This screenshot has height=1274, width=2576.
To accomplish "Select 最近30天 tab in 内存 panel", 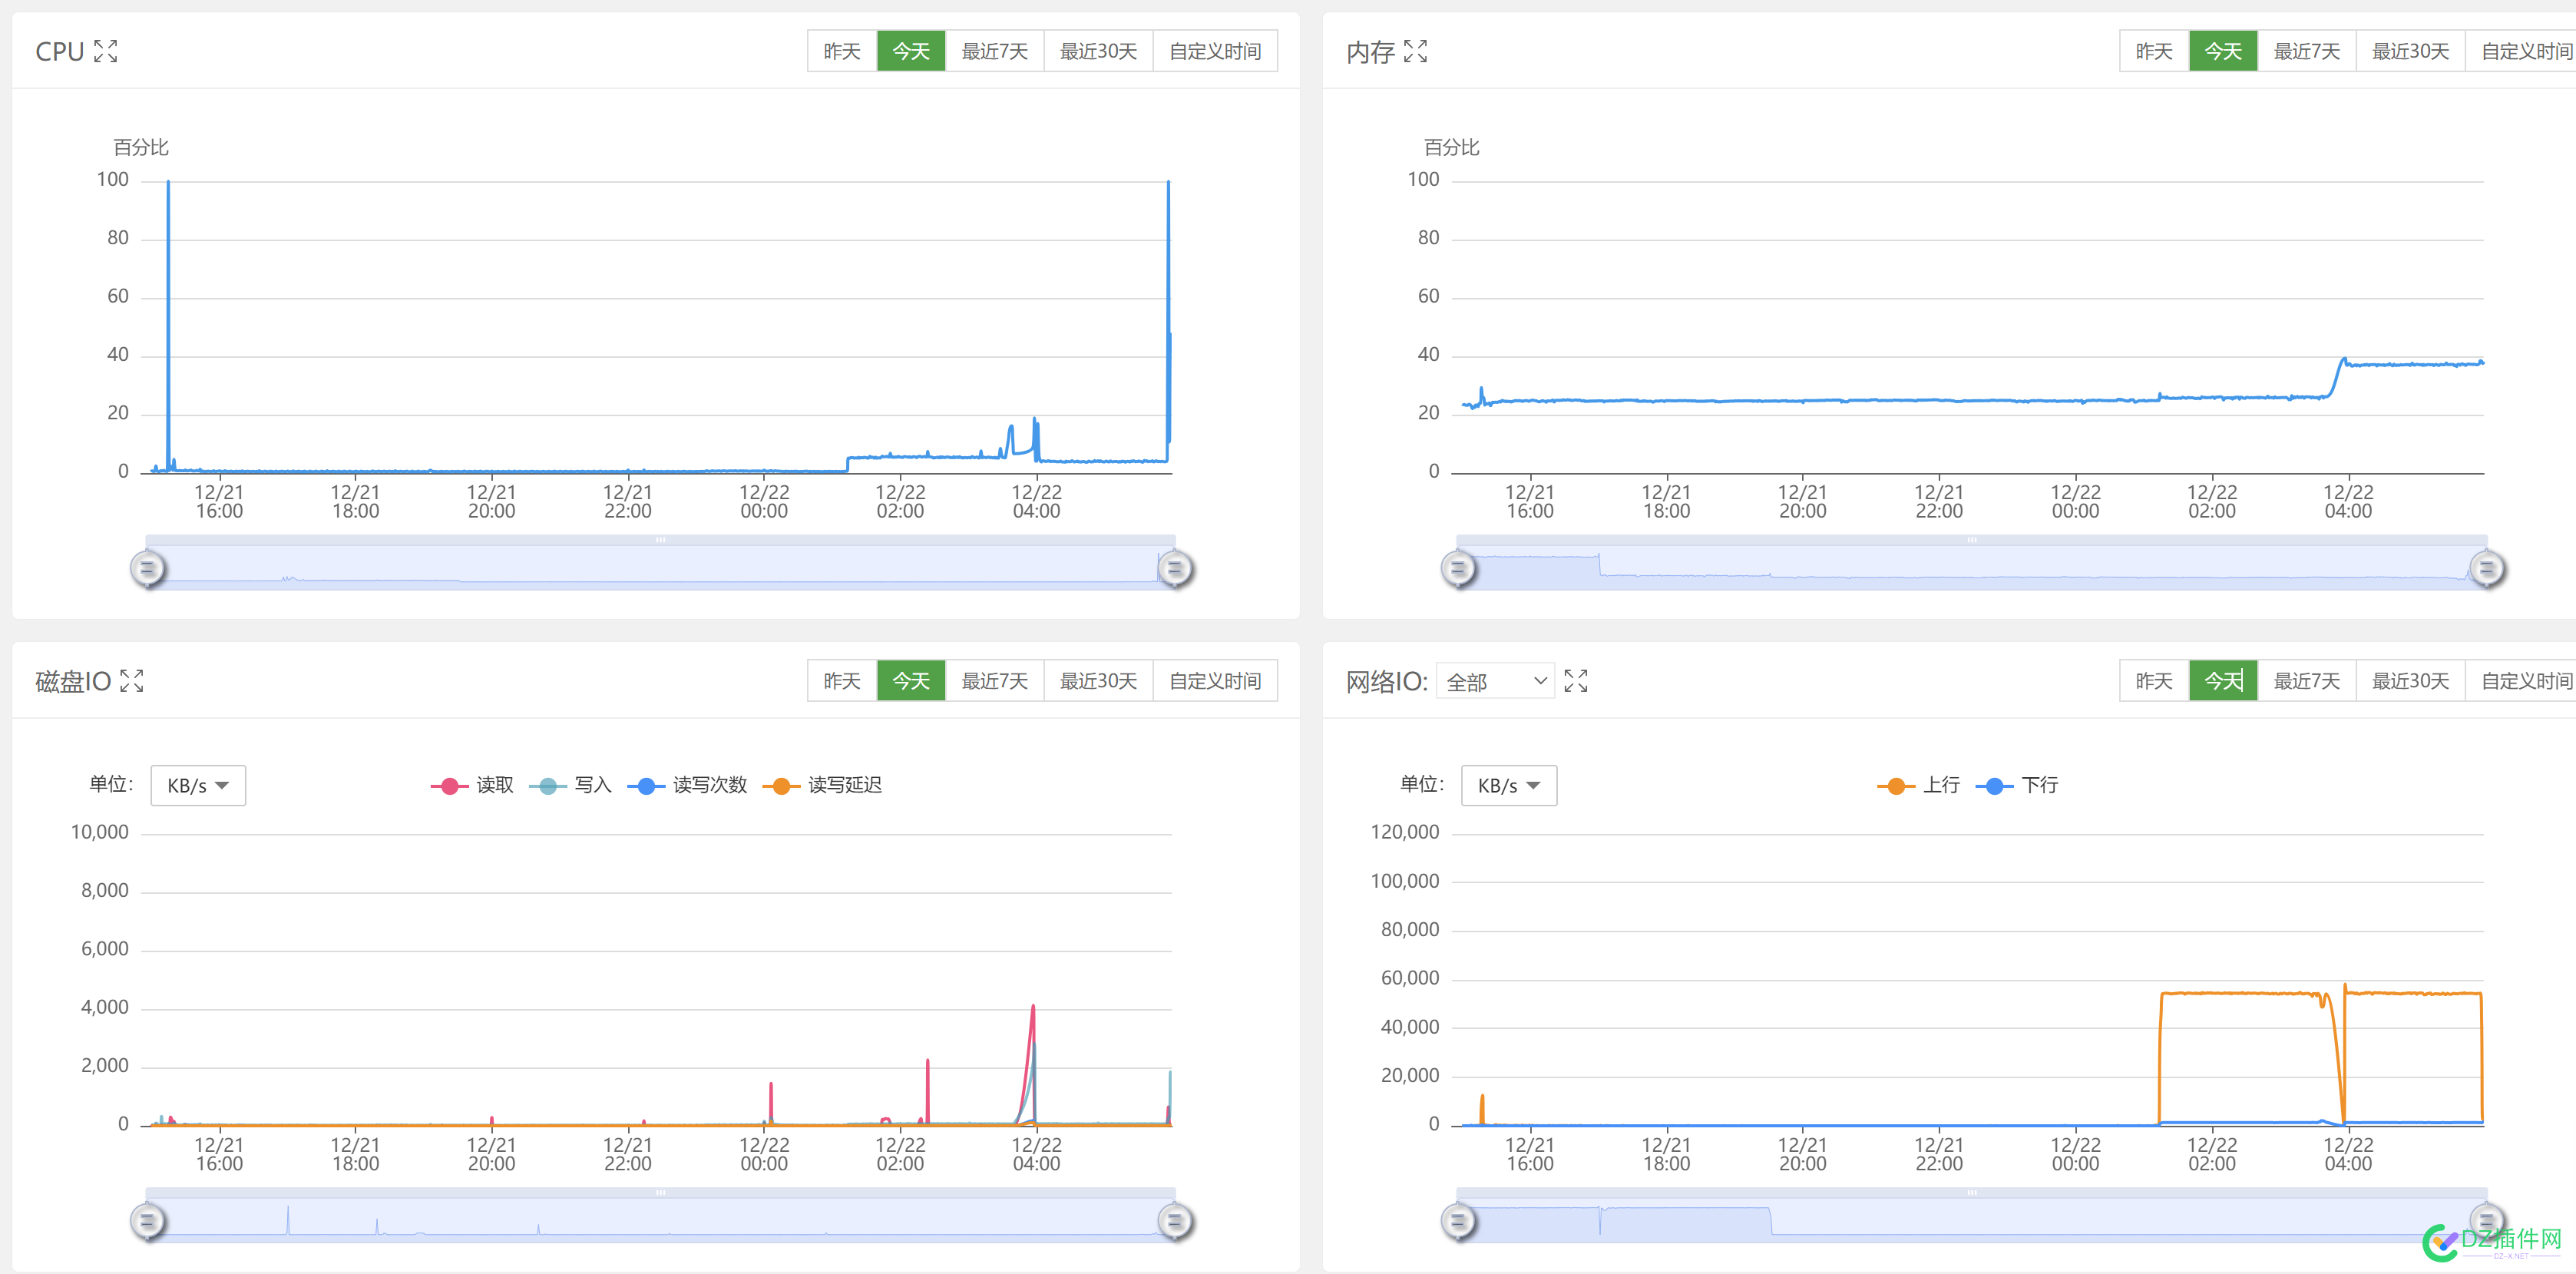I will point(2410,51).
